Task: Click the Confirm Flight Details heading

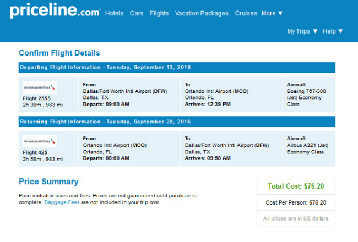Action: click(59, 53)
